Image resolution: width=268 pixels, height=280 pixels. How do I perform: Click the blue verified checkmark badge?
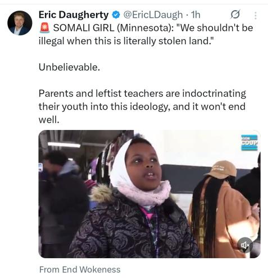(116, 15)
